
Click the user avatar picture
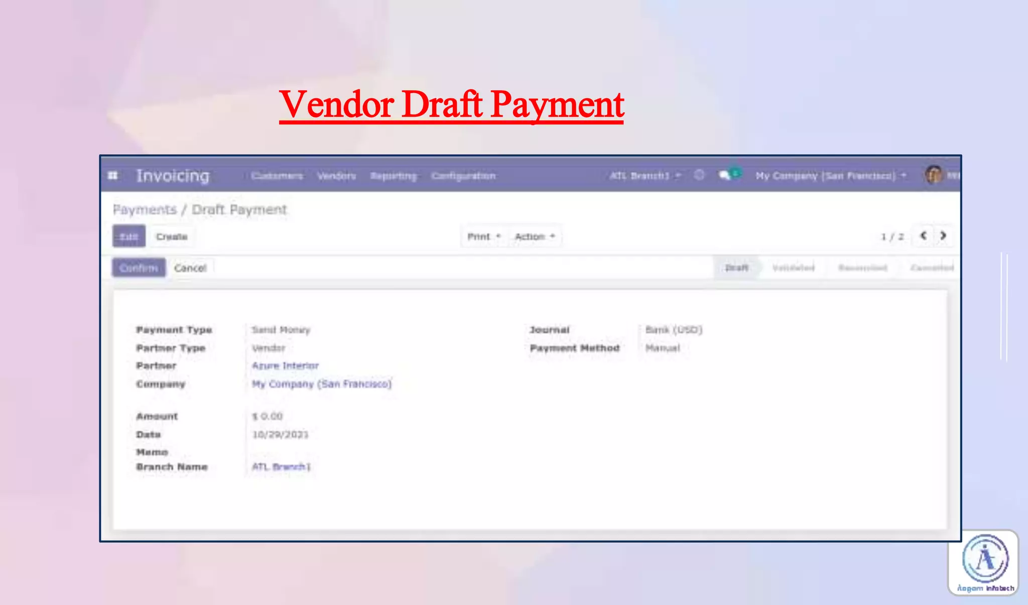tap(934, 175)
